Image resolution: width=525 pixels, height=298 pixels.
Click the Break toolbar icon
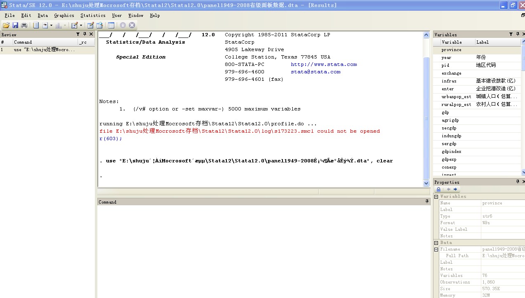[x=132, y=25]
